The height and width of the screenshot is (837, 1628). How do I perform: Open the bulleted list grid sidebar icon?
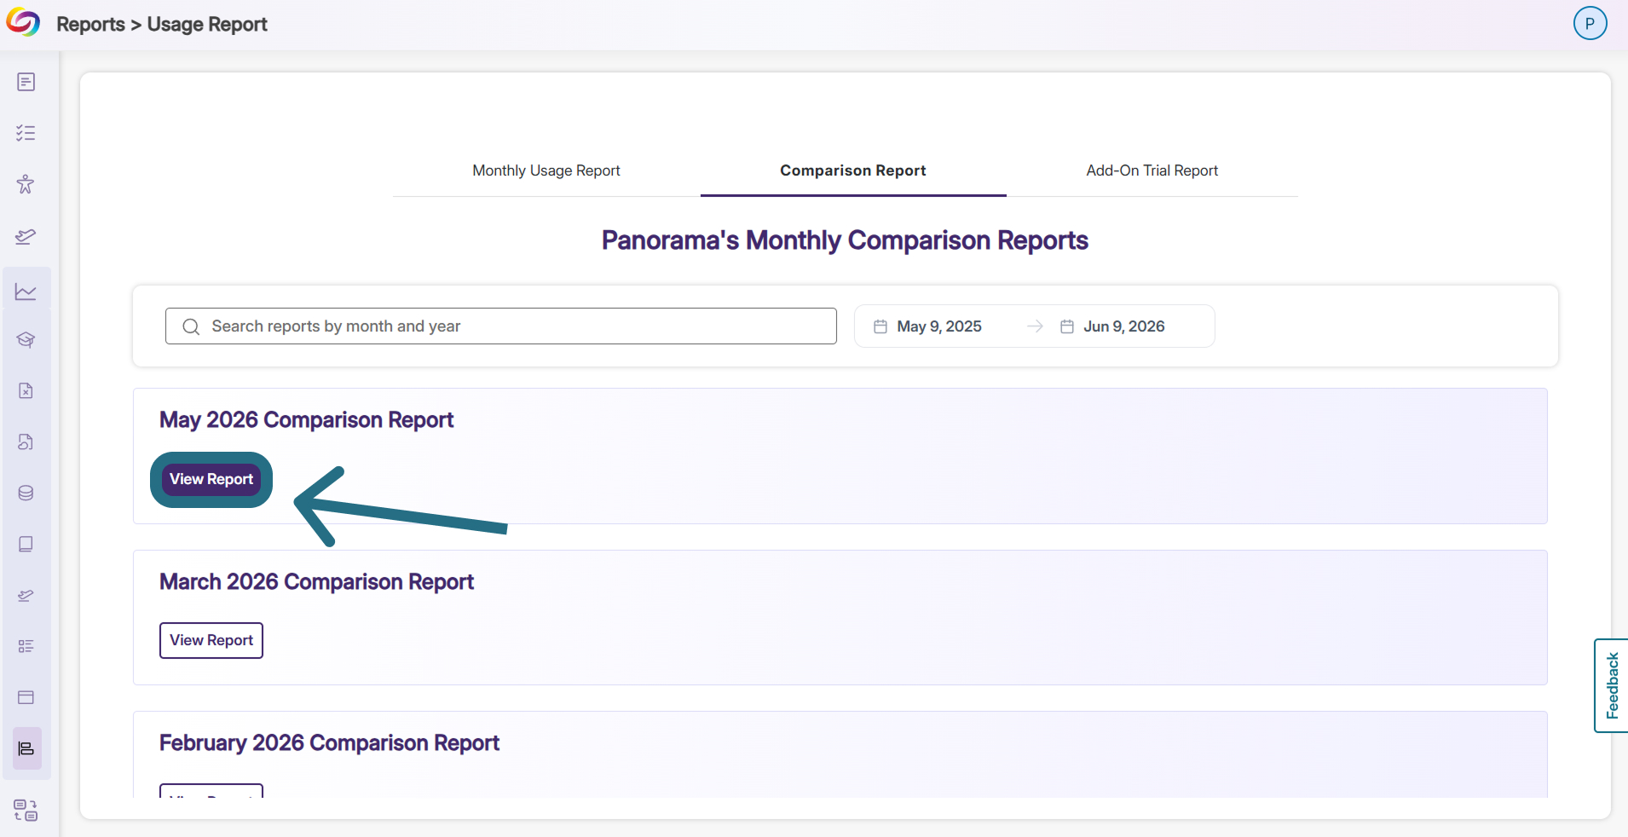pos(26,646)
